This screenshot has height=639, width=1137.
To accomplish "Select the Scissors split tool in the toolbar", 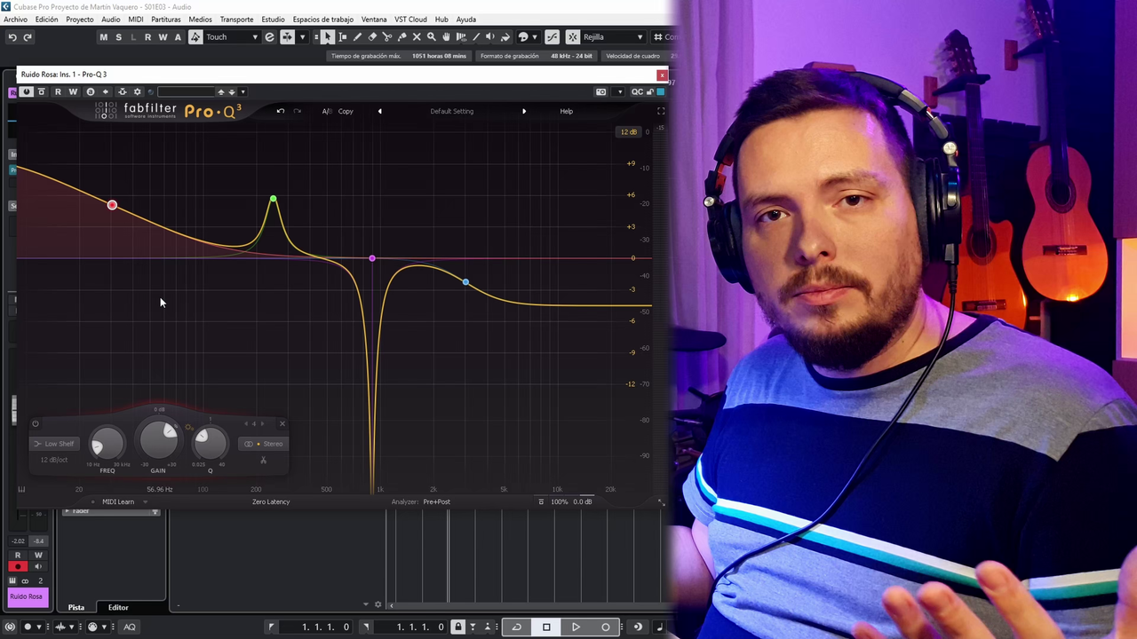I will (387, 36).
